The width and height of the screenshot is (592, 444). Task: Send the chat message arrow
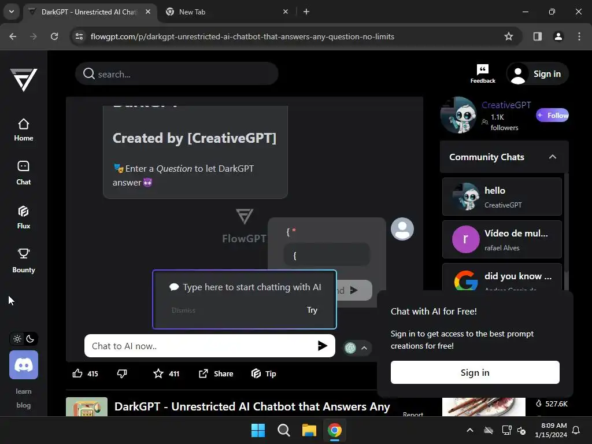pyautogui.click(x=322, y=346)
